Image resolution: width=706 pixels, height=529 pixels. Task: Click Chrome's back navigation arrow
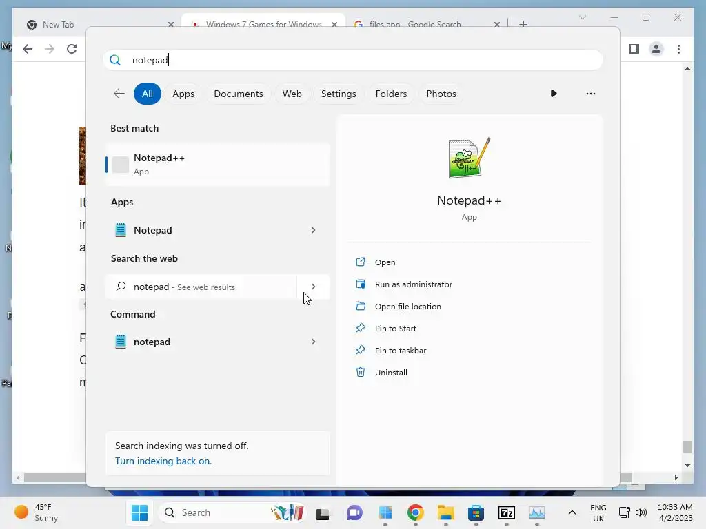(28, 49)
